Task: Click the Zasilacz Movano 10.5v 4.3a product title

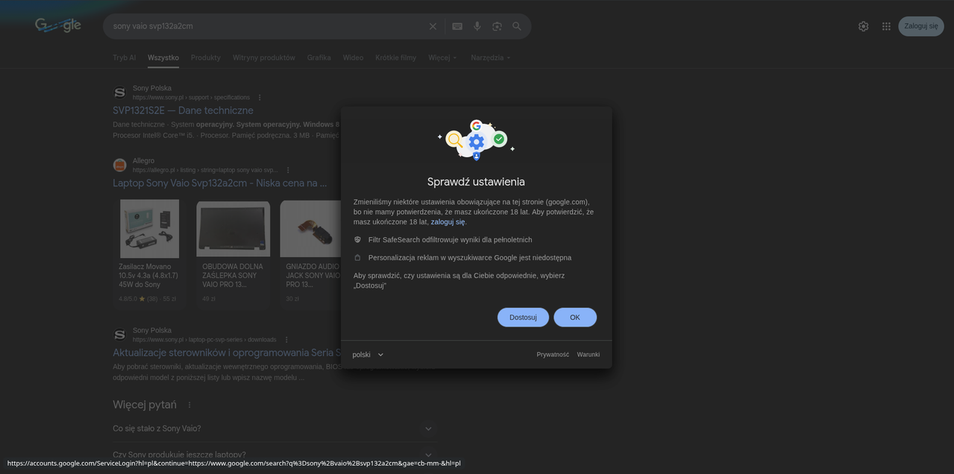Action: click(x=148, y=276)
